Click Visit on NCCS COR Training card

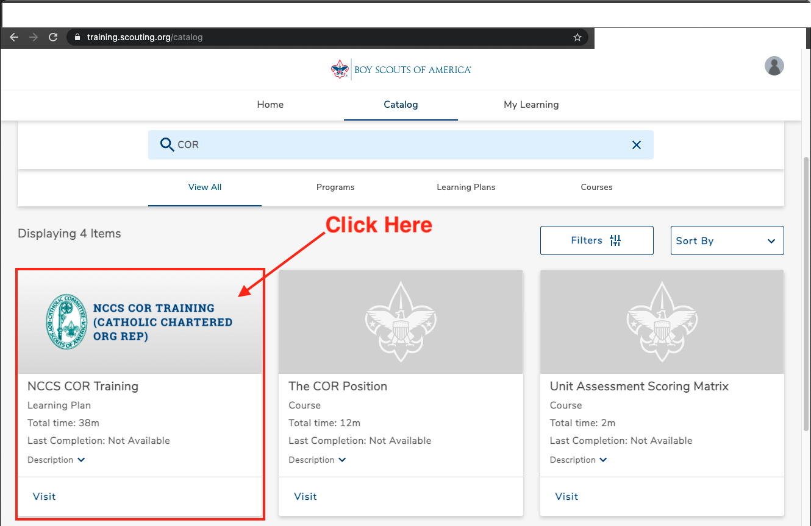(45, 497)
